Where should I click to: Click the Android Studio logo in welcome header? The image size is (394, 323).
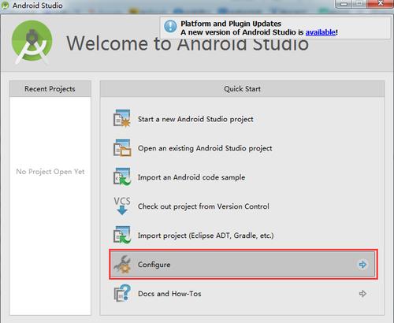[32, 42]
